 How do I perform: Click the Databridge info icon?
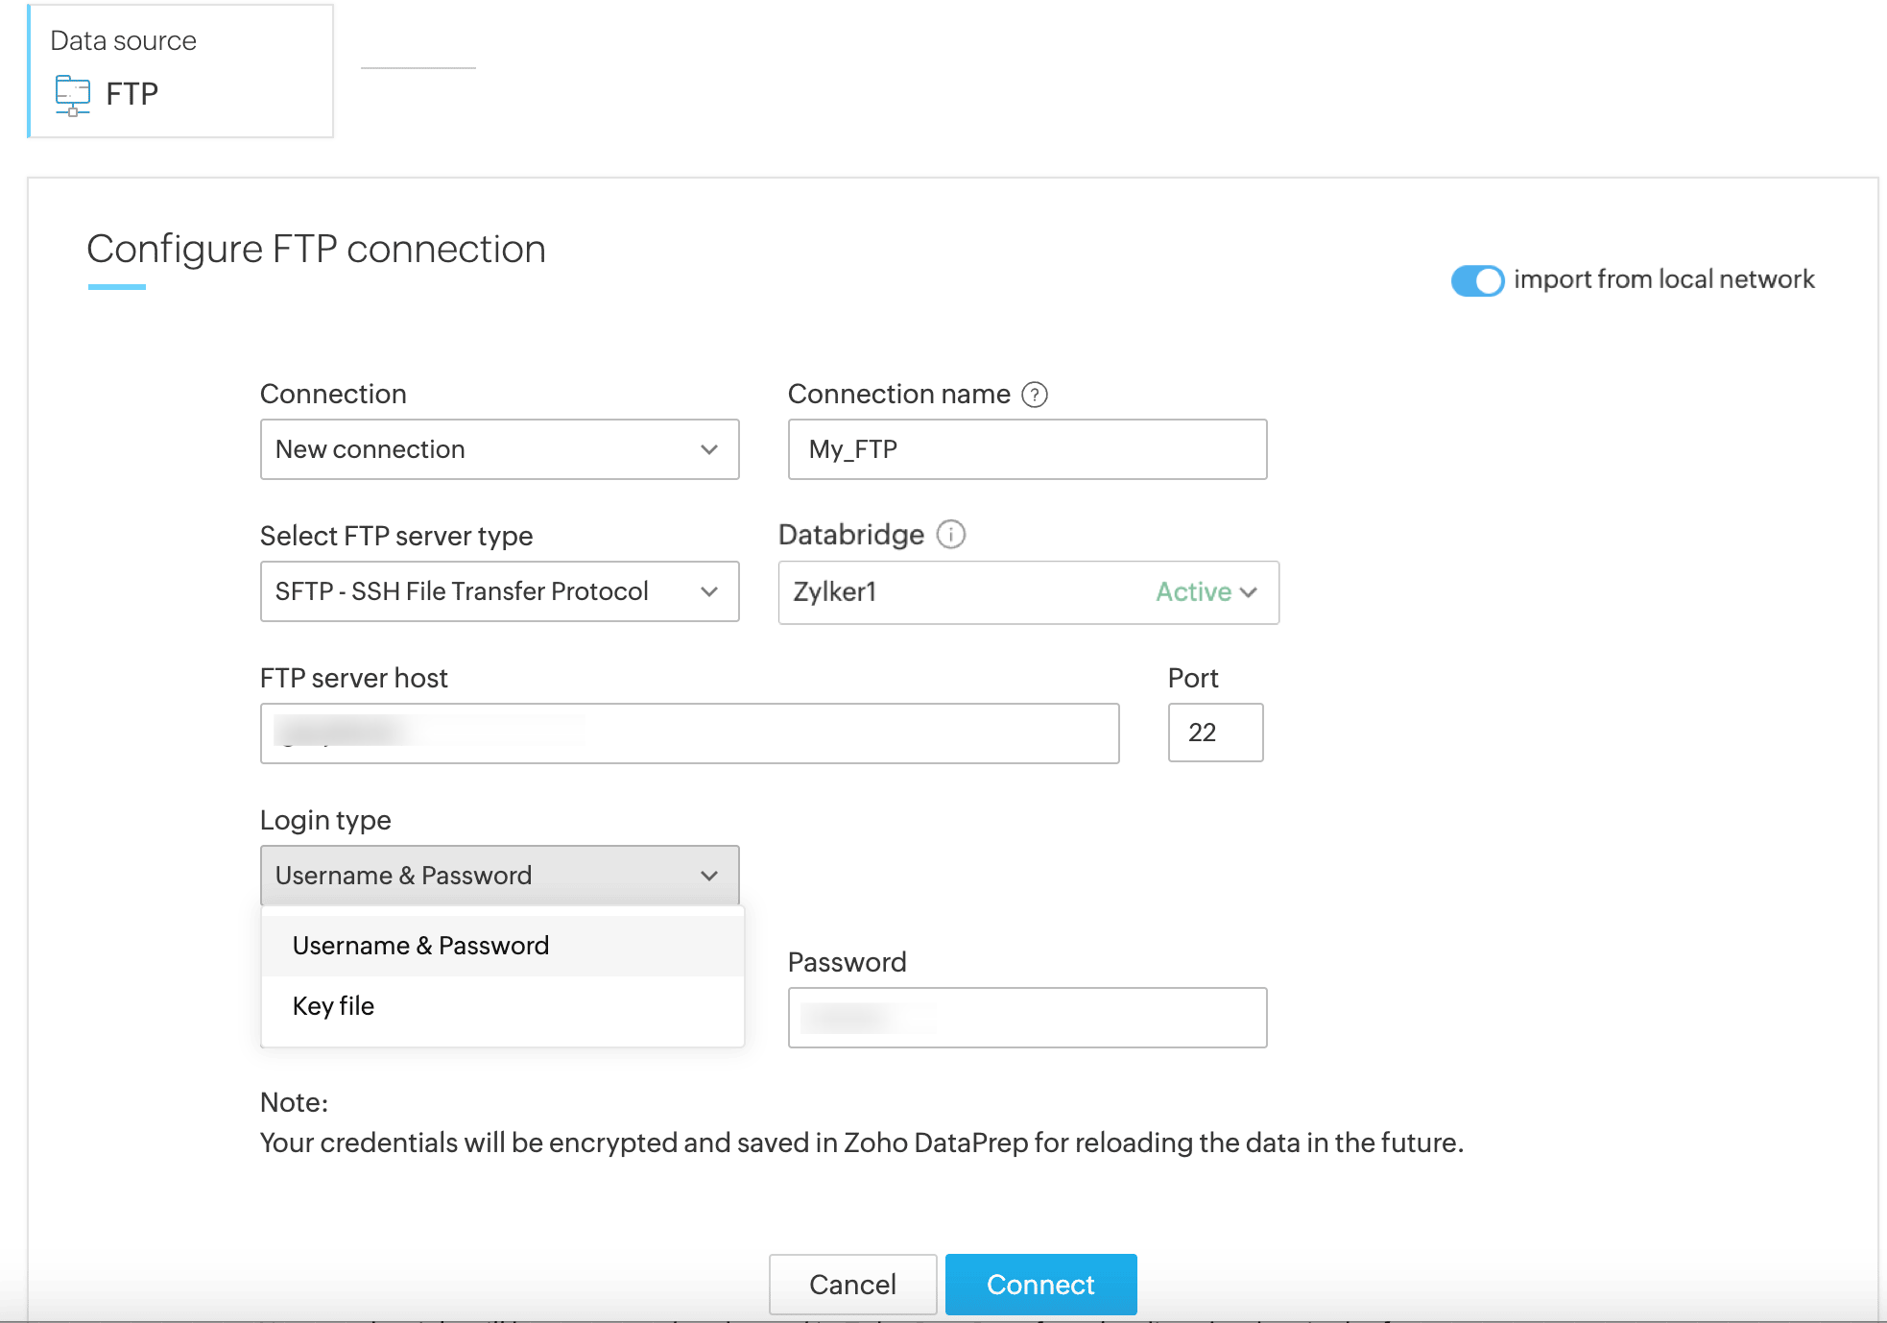950,534
